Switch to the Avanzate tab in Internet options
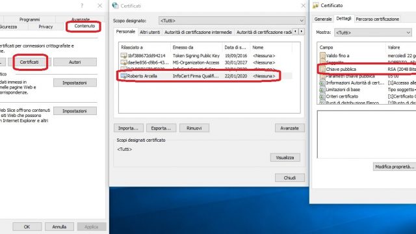Viewport: 416px width, 234px height. coord(81,19)
